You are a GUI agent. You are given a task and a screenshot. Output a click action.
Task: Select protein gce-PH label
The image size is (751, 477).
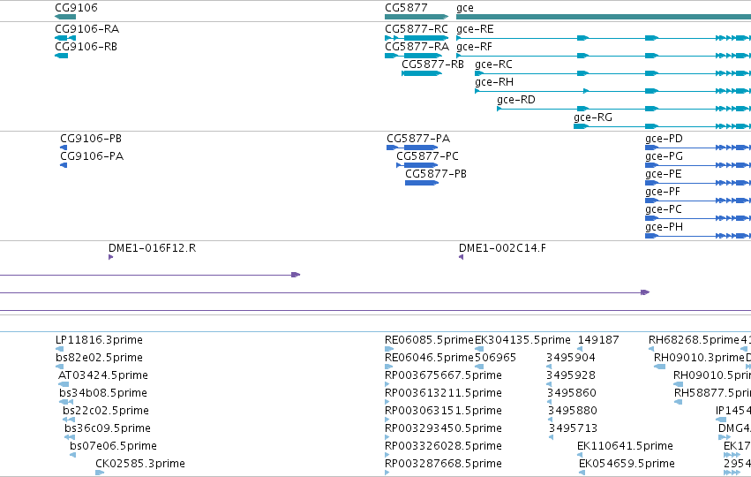[x=665, y=227]
